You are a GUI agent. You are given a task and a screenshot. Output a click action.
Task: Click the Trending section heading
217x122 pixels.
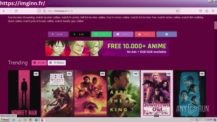[18, 63]
